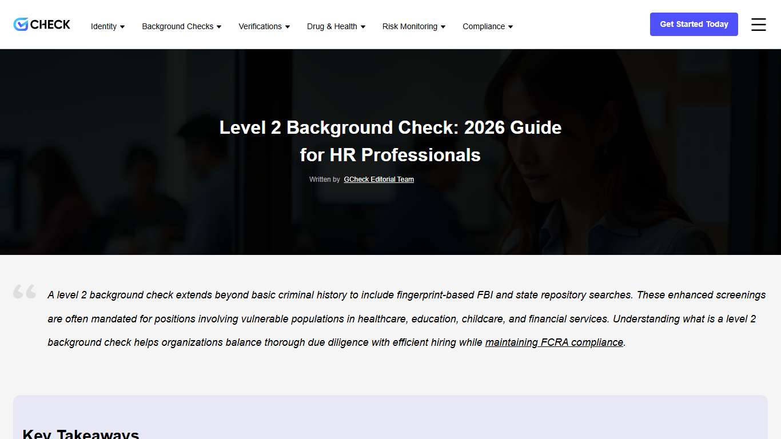
Task: Select Identity in the navigation bar
Action: coord(107,26)
